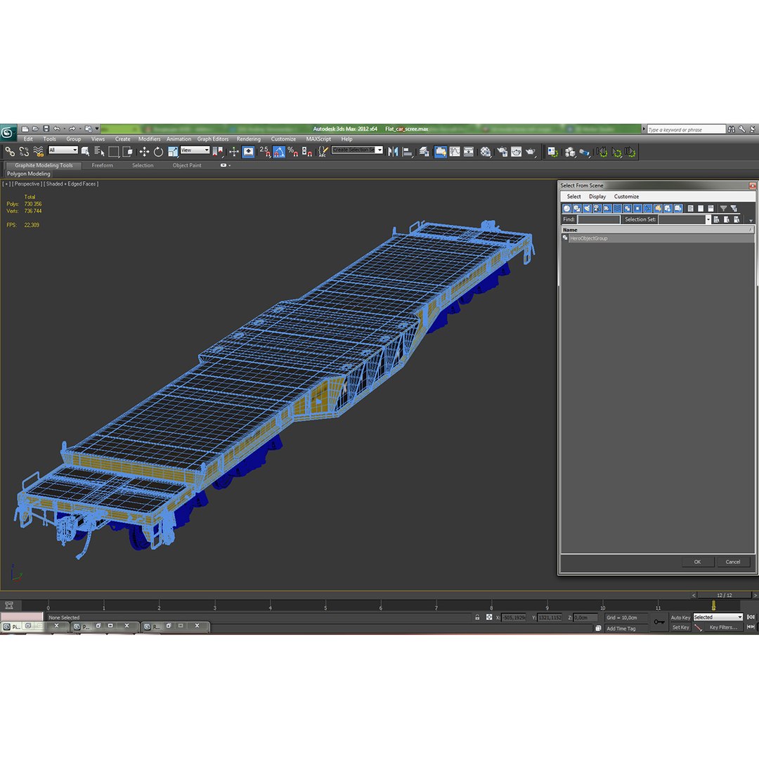Toggle Display Geometry filter in Select From Scene
Screen dimensions: 759x759
pos(567,208)
